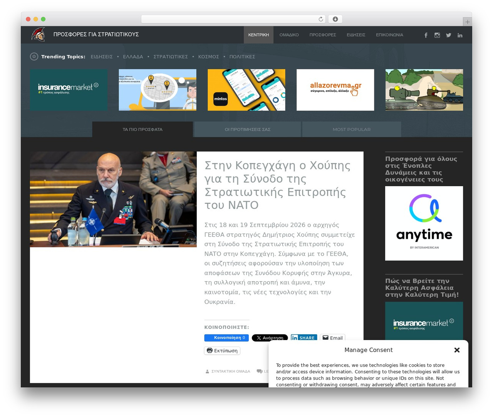Click the browser download icon

[335, 19]
